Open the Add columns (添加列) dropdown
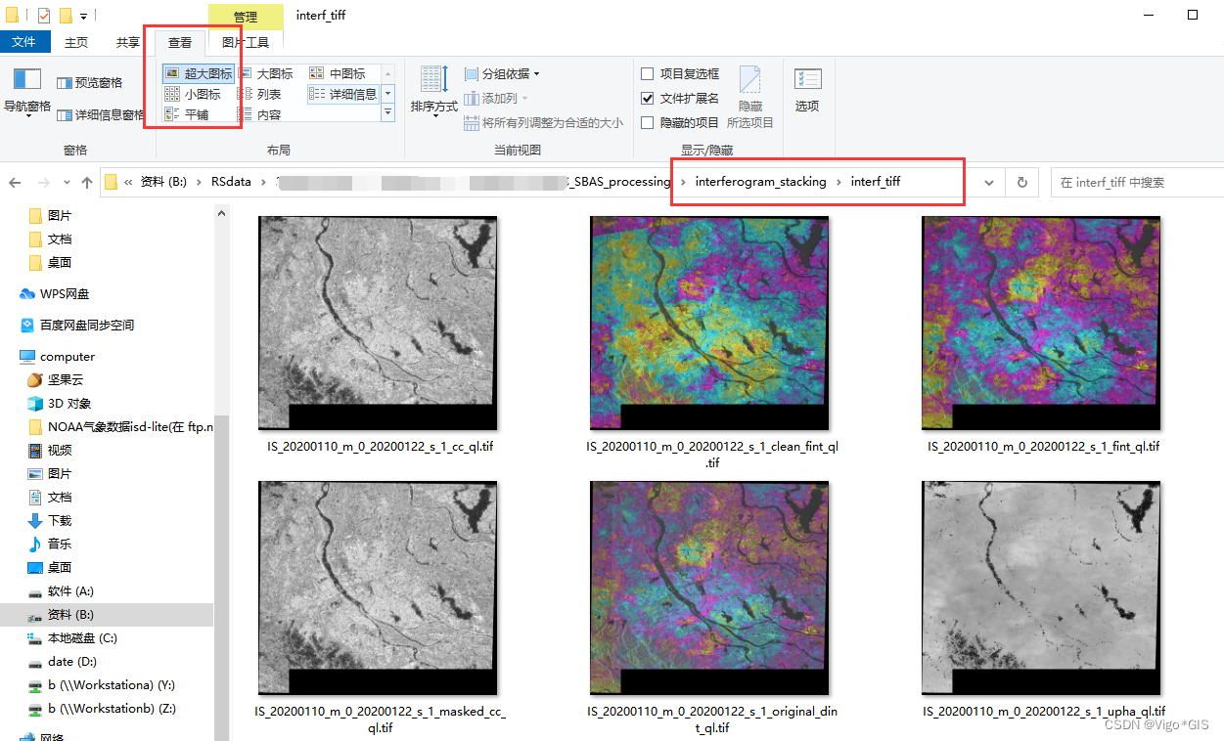1224x741 pixels. pos(496,98)
